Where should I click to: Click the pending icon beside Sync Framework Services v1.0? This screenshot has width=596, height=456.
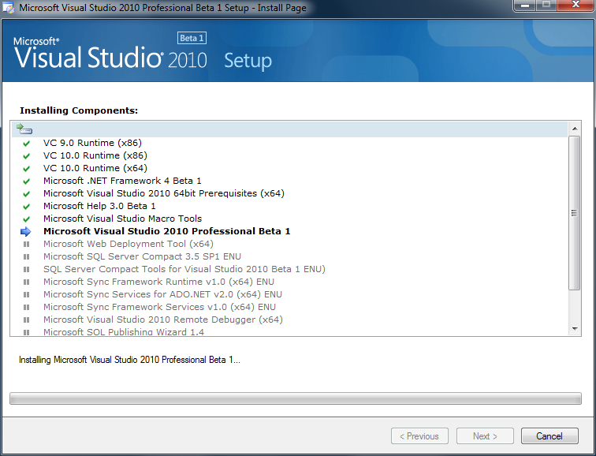coord(26,307)
